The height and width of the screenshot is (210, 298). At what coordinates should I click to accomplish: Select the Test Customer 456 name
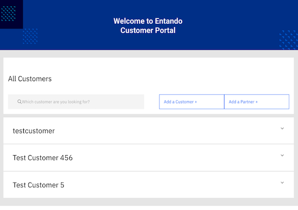(x=43, y=158)
